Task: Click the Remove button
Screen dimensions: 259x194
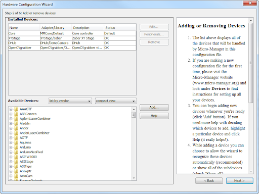Action: pos(154,42)
